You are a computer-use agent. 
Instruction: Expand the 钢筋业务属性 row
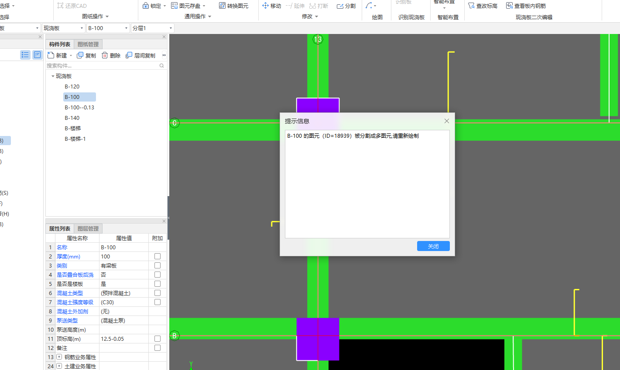pos(59,357)
